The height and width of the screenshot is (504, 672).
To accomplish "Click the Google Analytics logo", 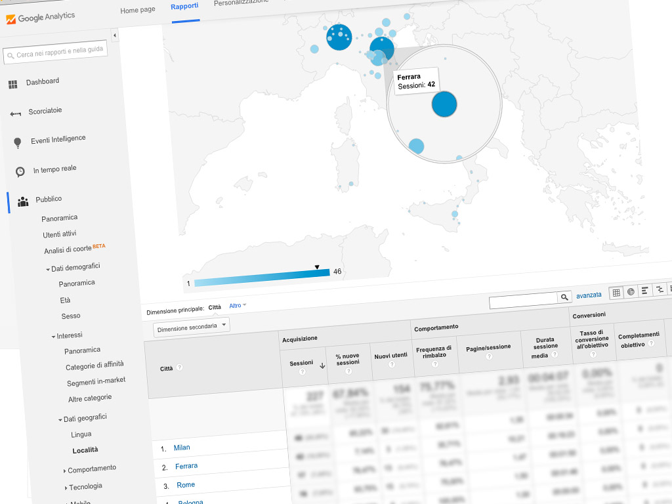I will (x=40, y=18).
